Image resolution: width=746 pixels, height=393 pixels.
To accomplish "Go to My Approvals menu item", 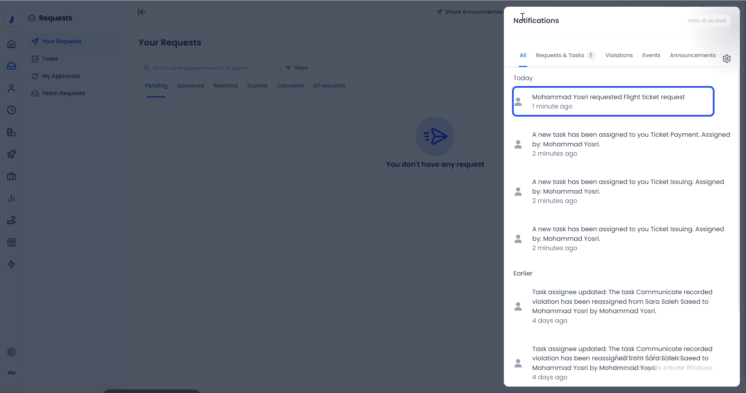I will coord(61,76).
